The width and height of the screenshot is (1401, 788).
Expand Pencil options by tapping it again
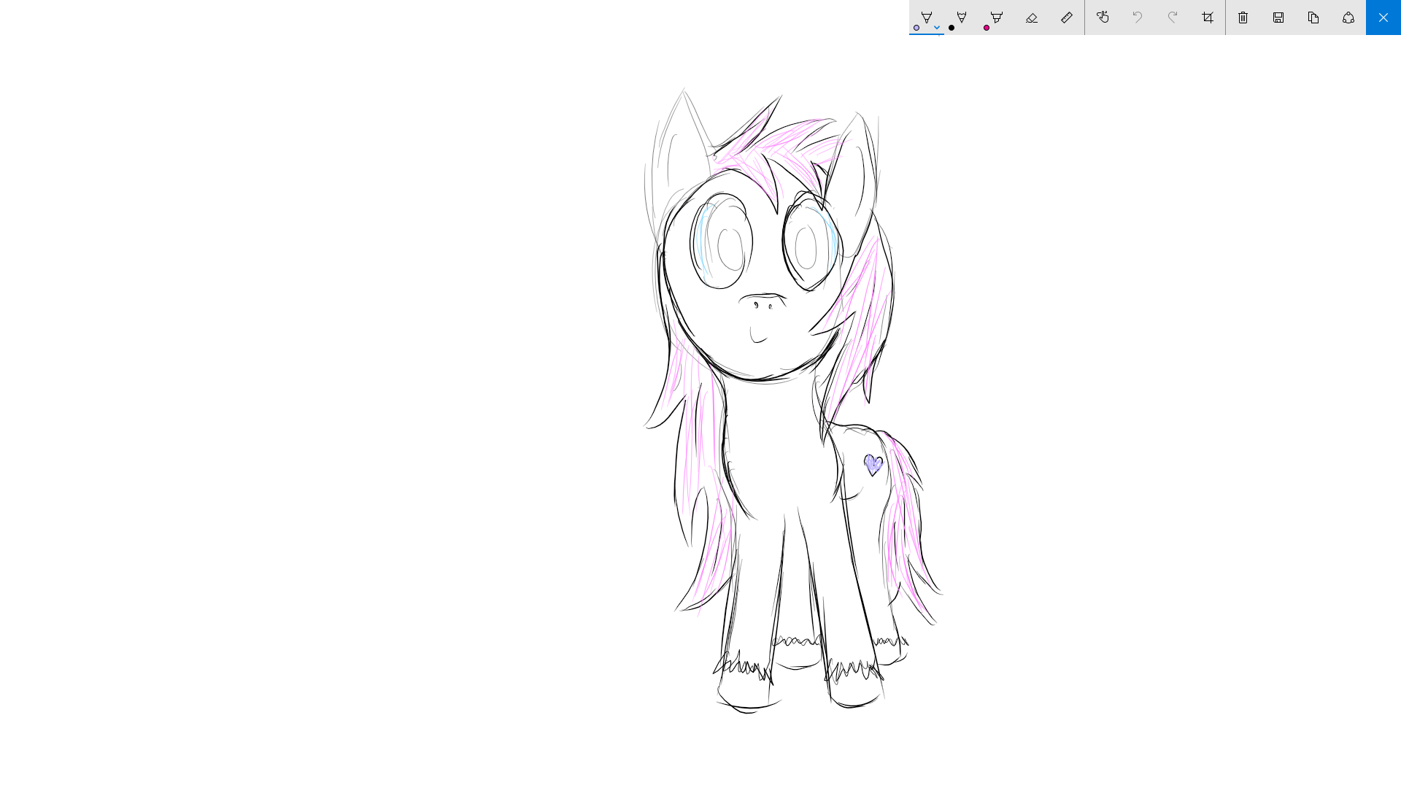[962, 18]
